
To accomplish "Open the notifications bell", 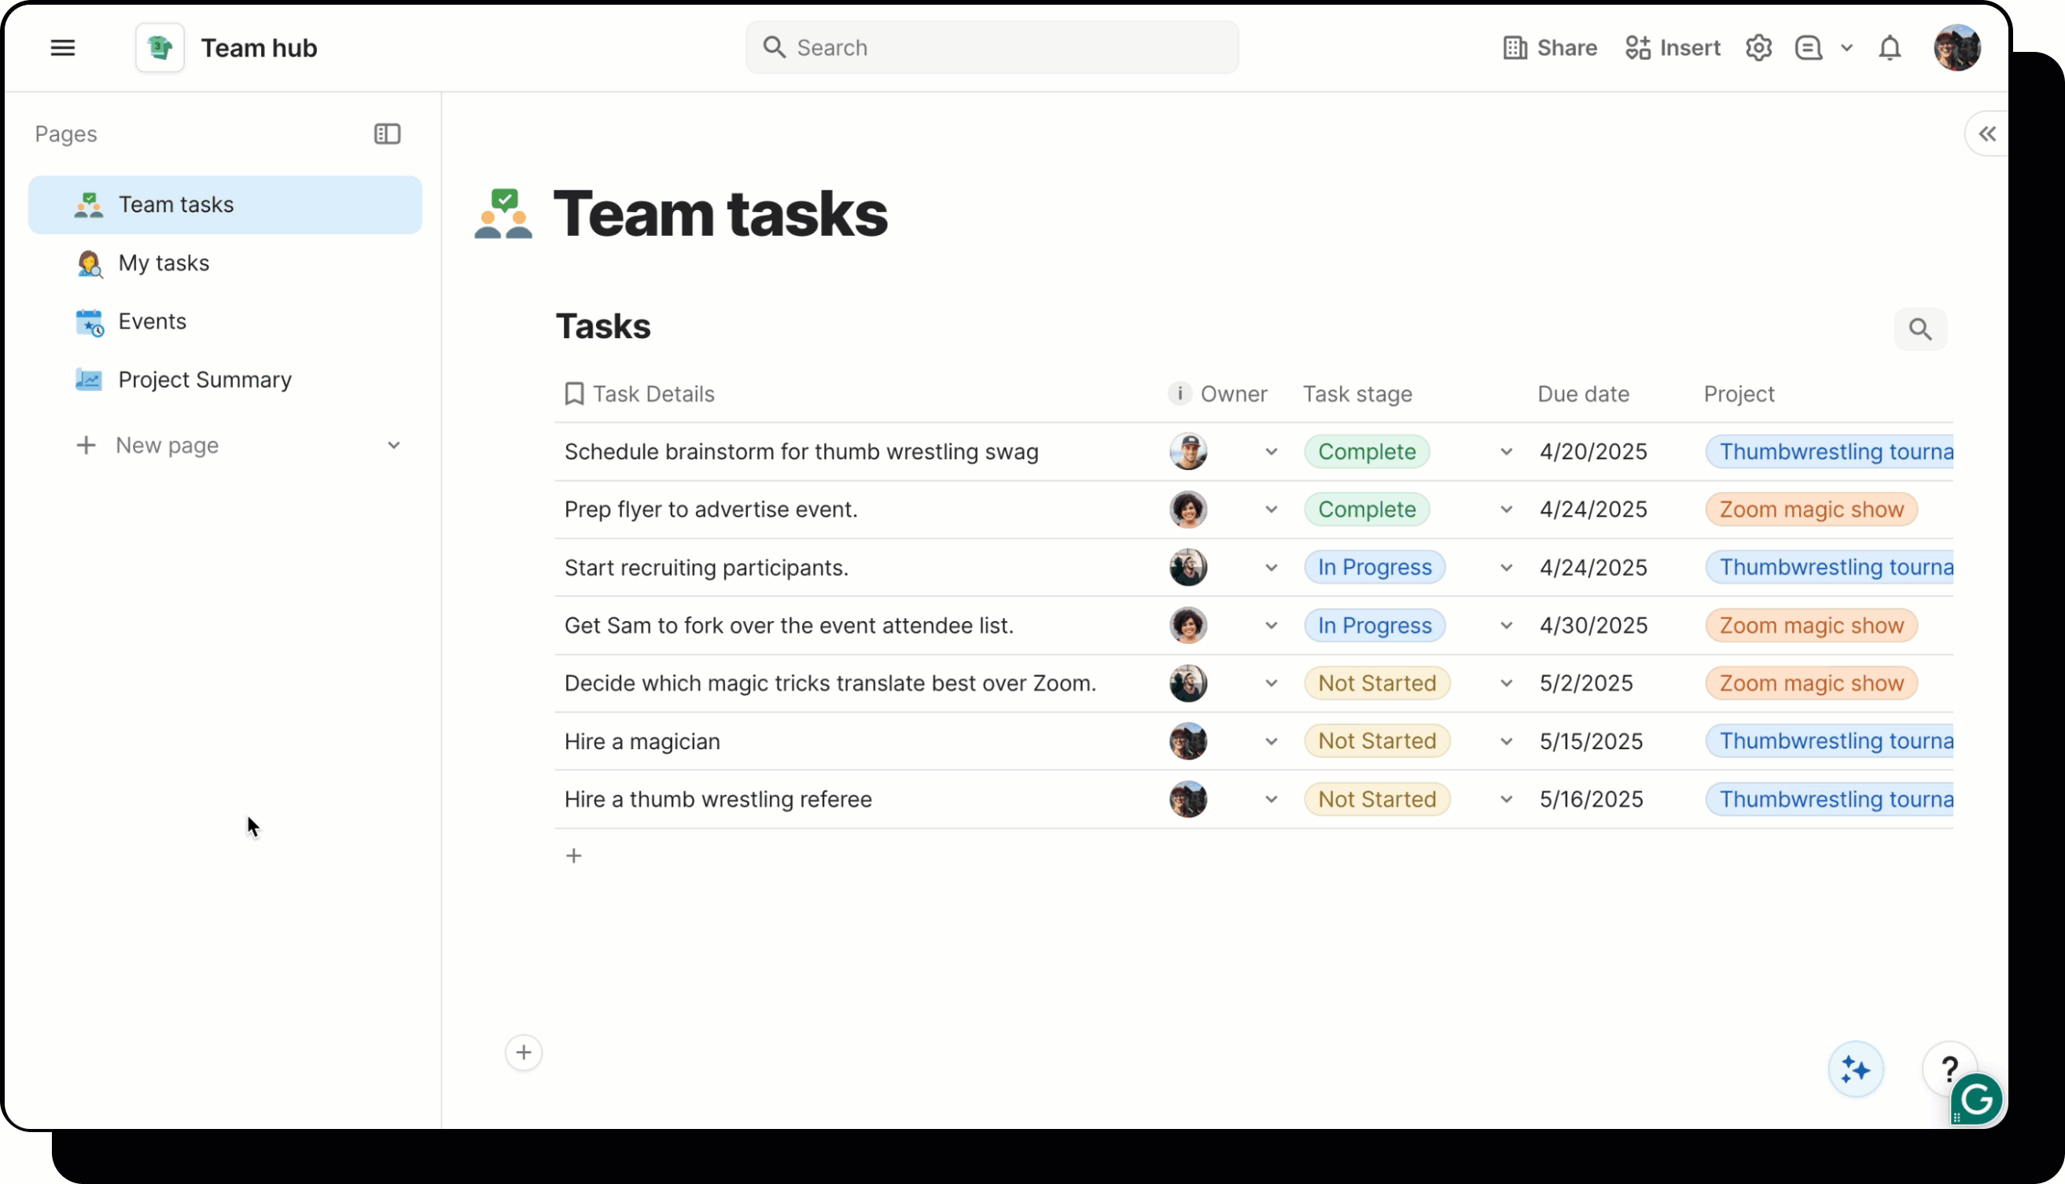I will 1890,48.
